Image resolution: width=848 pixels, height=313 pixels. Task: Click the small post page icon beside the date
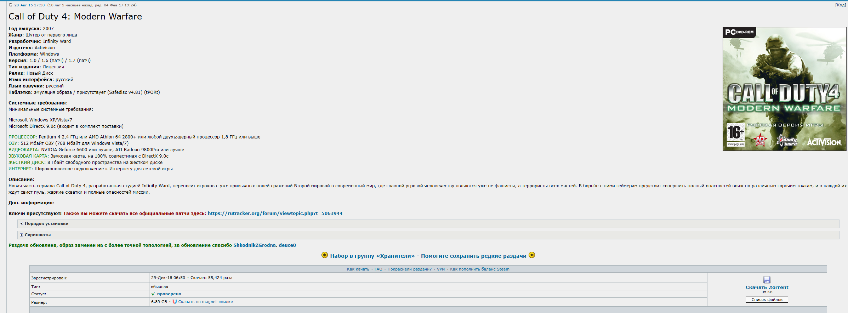[x=11, y=5]
